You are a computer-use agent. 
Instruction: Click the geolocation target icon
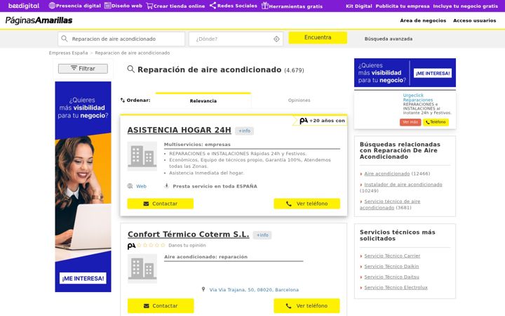(276, 39)
